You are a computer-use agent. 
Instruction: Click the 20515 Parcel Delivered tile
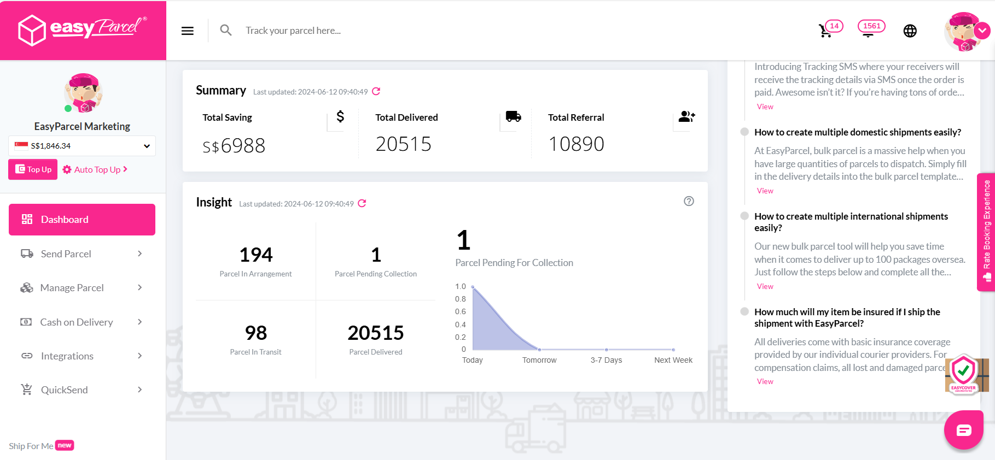click(376, 339)
